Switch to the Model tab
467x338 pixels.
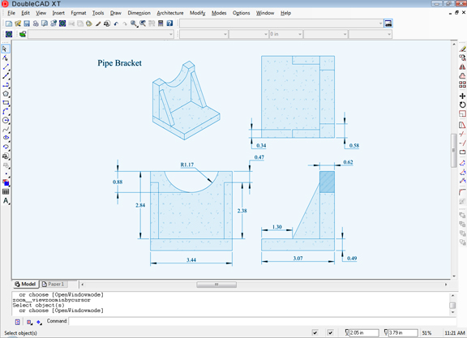(26, 285)
